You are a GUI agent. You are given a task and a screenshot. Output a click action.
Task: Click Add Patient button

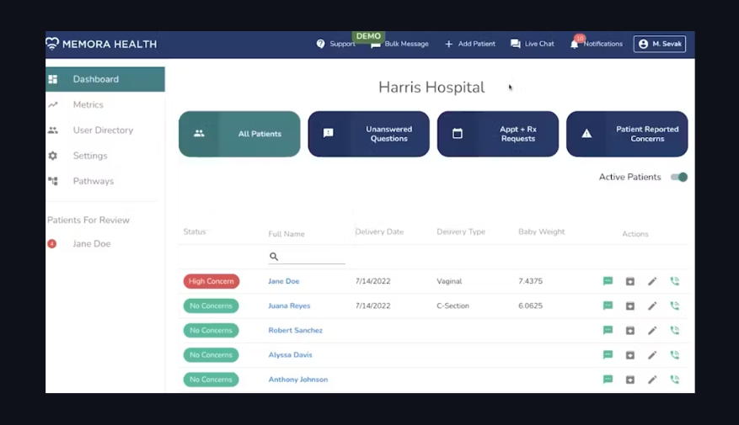pyautogui.click(x=470, y=44)
